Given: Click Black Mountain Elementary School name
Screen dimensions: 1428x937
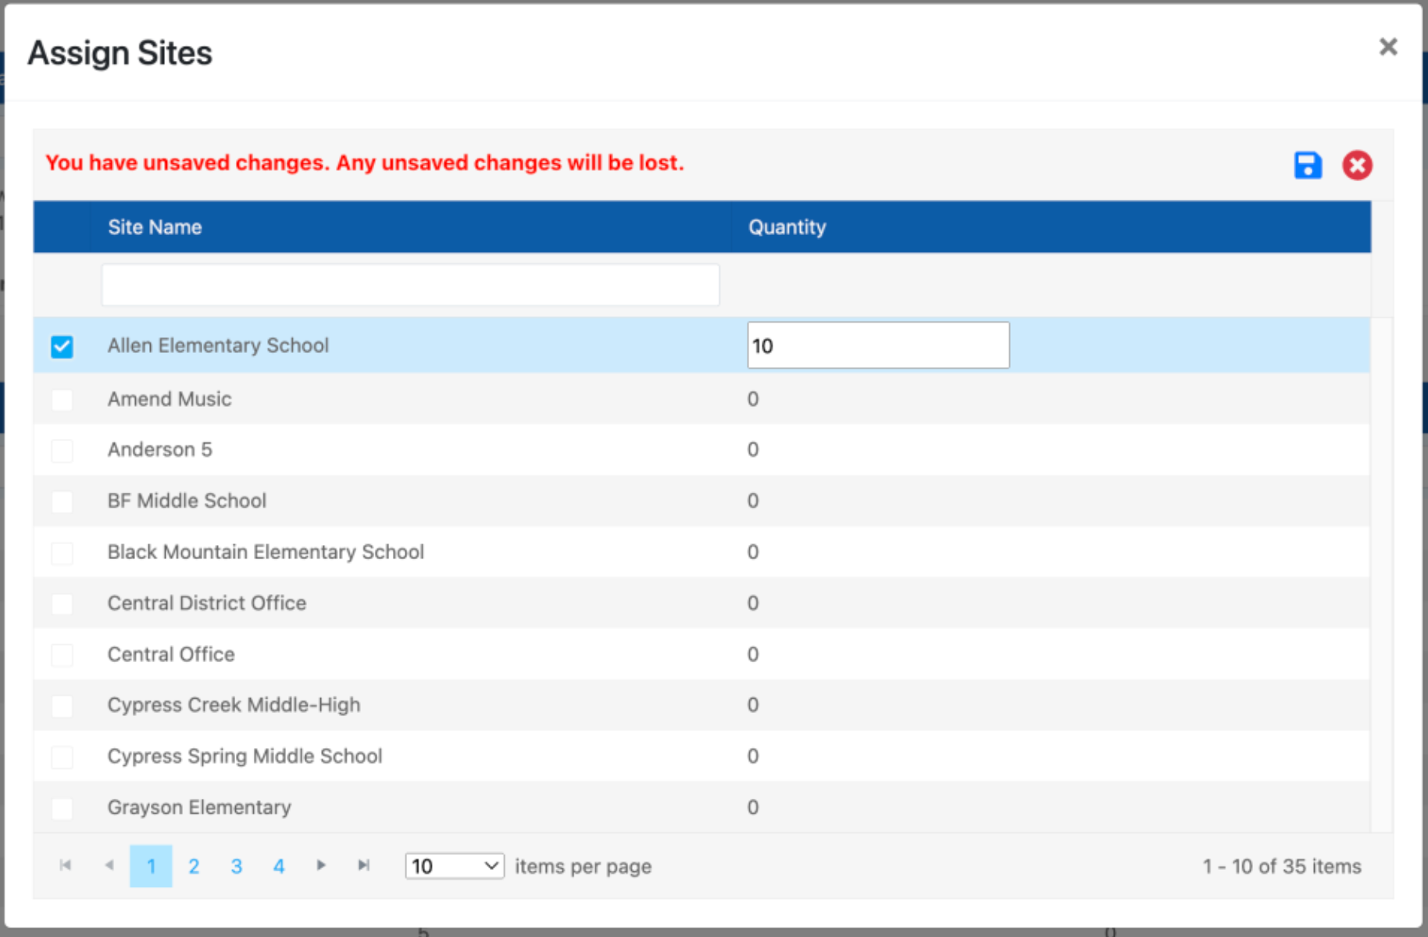Looking at the screenshot, I should point(266,552).
